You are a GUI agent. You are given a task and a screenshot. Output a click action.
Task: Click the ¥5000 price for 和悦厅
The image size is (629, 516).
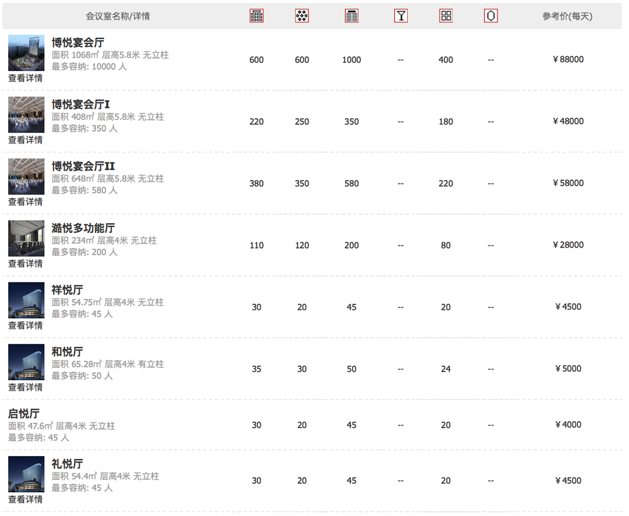[x=568, y=368]
